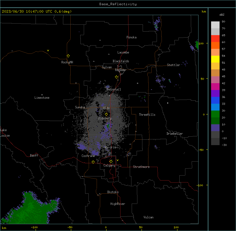Click the Olds label

click(106, 108)
